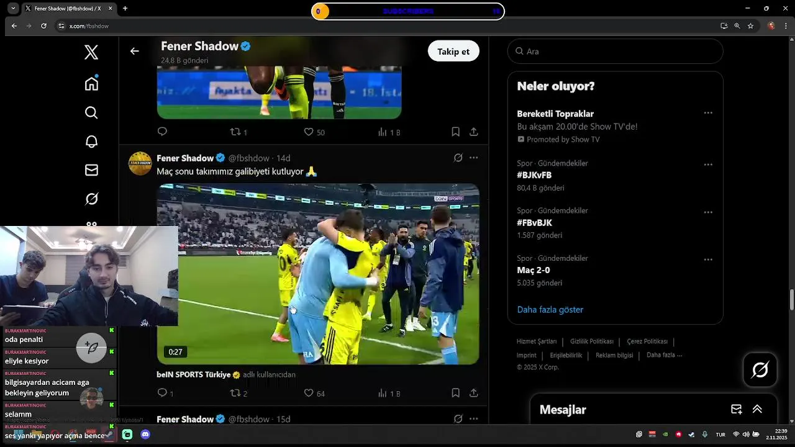The width and height of the screenshot is (795, 447).
Task: Expand the Daha fazla footer menu
Action: (x=664, y=355)
